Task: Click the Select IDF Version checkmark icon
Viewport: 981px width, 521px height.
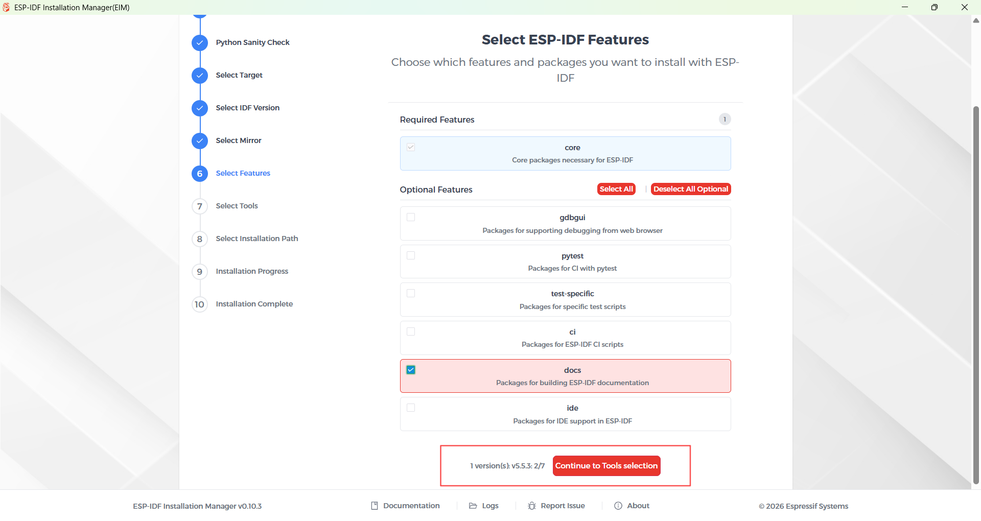Action: (200, 108)
